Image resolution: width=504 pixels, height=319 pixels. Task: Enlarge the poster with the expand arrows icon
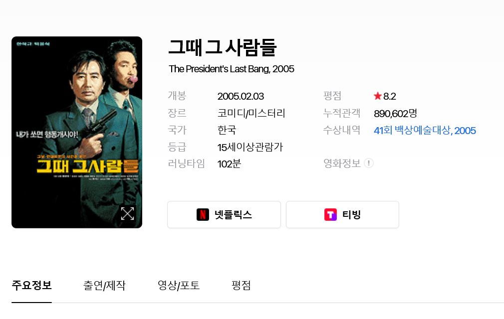tap(127, 214)
